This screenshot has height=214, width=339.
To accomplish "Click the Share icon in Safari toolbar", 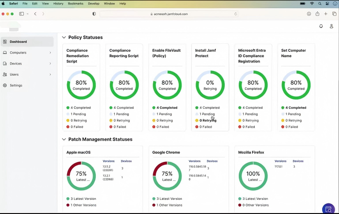I will pos(317,14).
